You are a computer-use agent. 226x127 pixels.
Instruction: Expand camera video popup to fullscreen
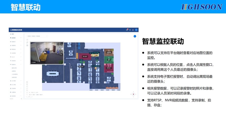(x=58, y=44)
